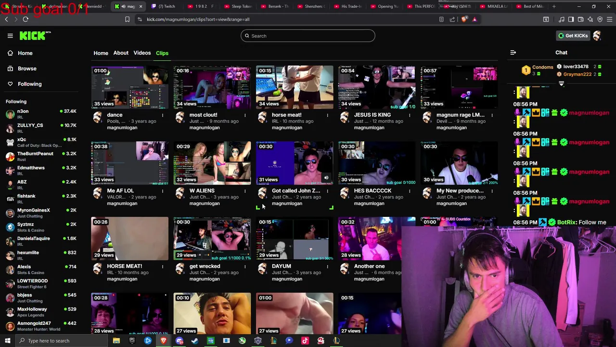Click Windows 'Type here to search' box
The image size is (616, 347).
click(x=63, y=341)
